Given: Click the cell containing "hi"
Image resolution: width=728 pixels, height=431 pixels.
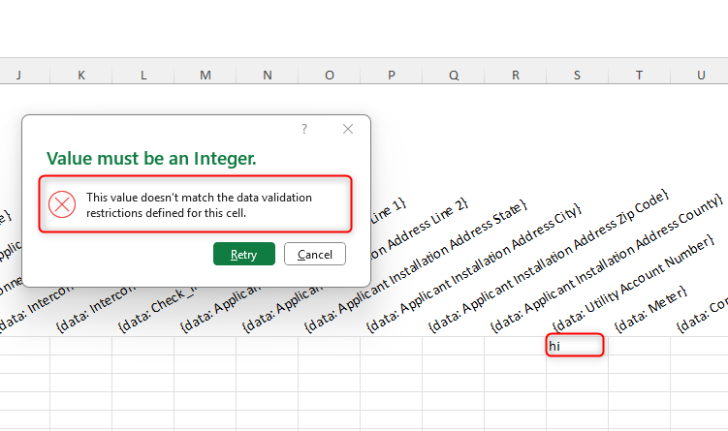Looking at the screenshot, I should click(577, 346).
